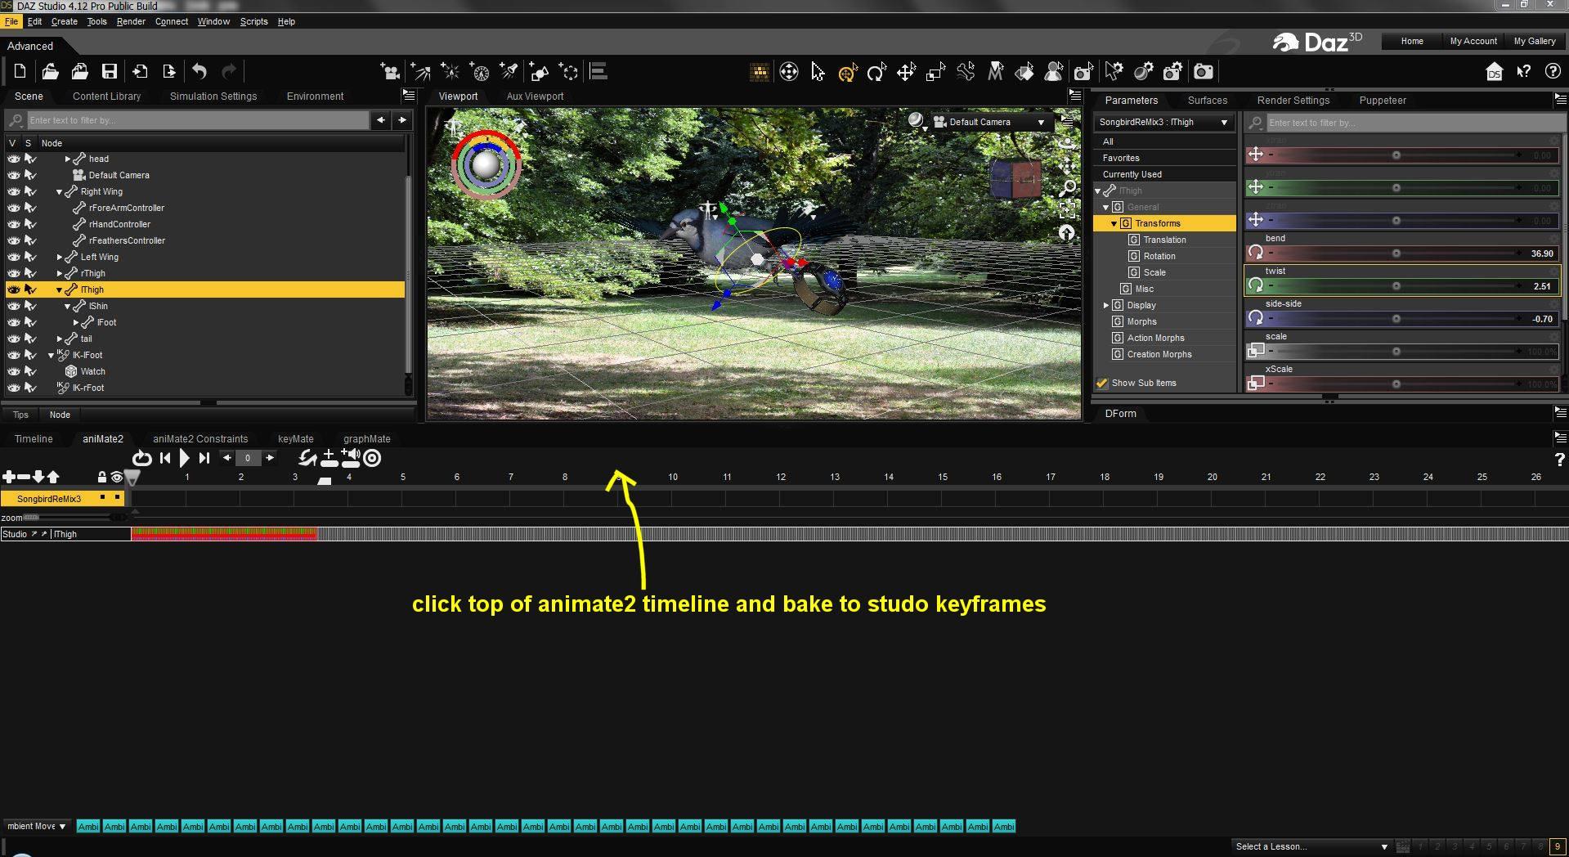This screenshot has width=1569, height=857.
Task: Collapse the Right Wing node
Action: pyautogui.click(x=60, y=192)
